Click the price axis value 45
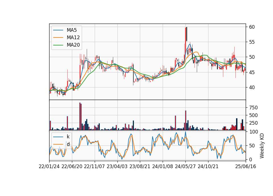This screenshot has height=196, width=273. [252, 72]
